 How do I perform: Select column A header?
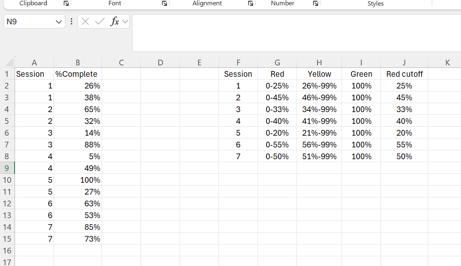click(x=34, y=63)
